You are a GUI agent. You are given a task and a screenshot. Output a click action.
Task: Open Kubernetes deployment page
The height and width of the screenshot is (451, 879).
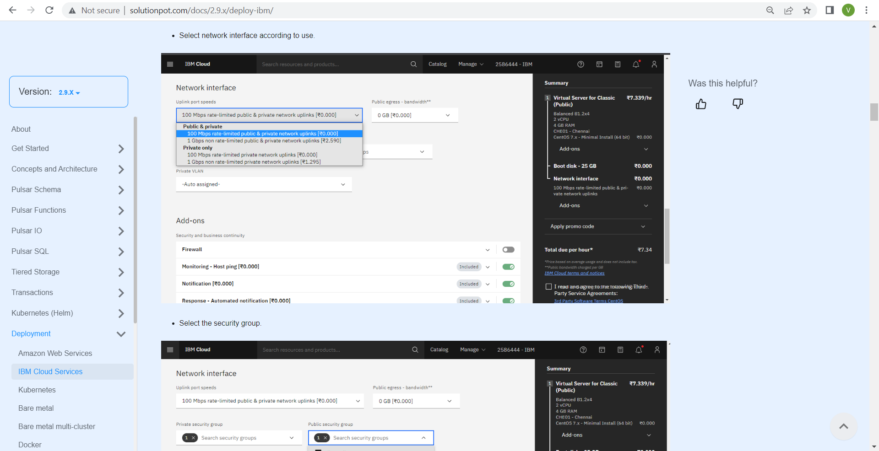37,390
